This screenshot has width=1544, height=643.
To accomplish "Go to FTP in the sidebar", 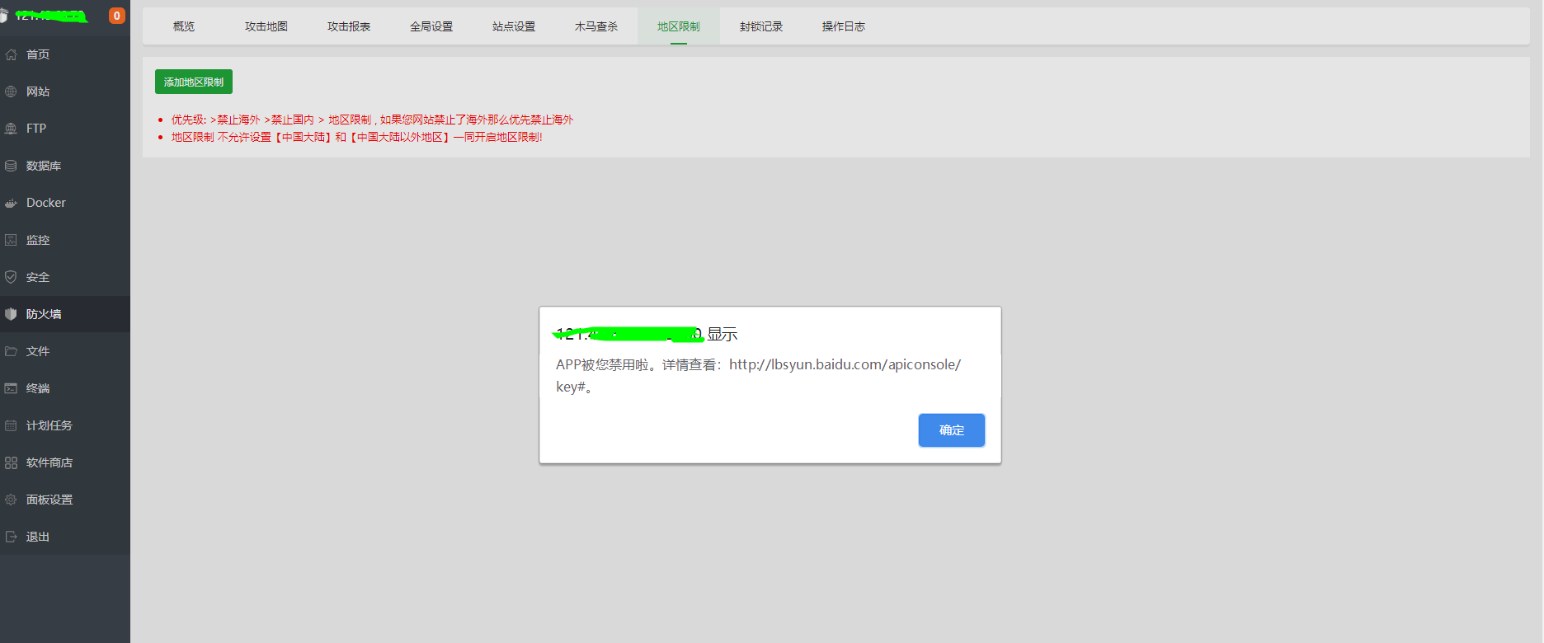I will 65,129.
